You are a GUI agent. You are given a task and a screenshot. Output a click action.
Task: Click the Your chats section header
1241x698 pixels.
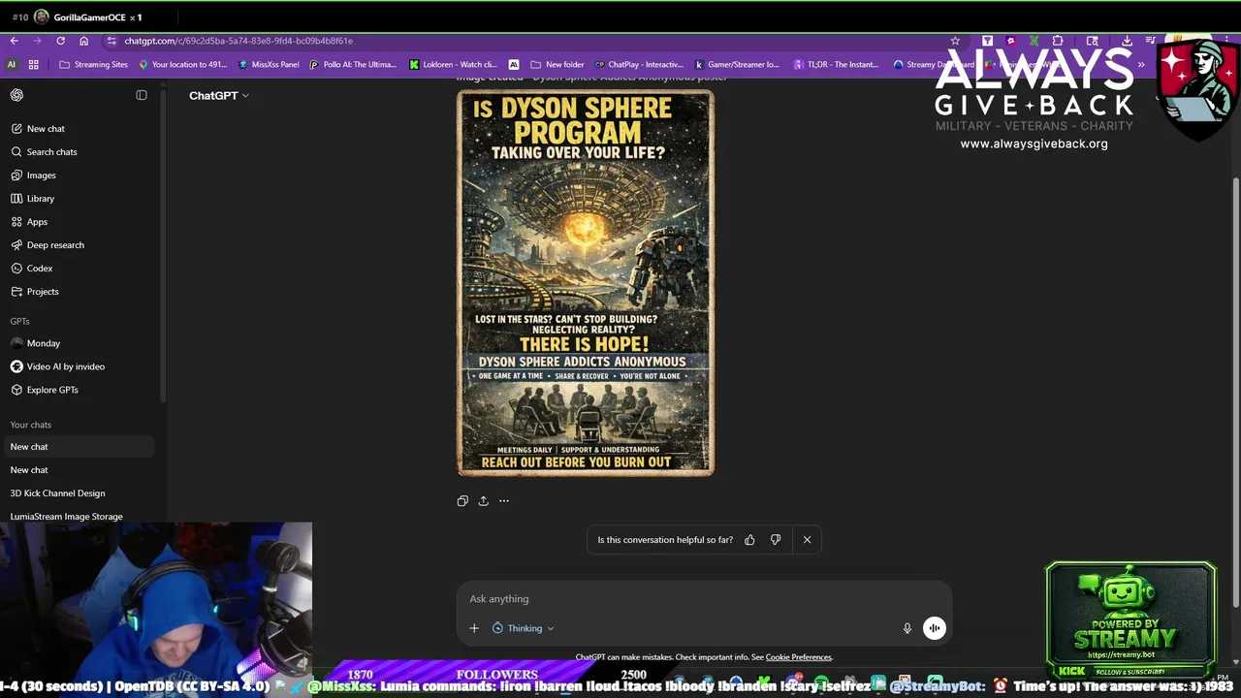click(x=31, y=425)
